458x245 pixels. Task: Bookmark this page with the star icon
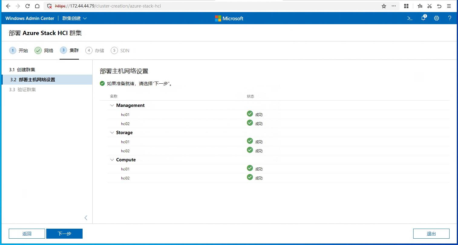(384, 6)
